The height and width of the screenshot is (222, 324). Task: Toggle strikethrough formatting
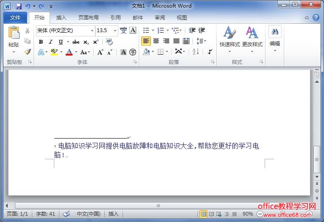pos(76,42)
